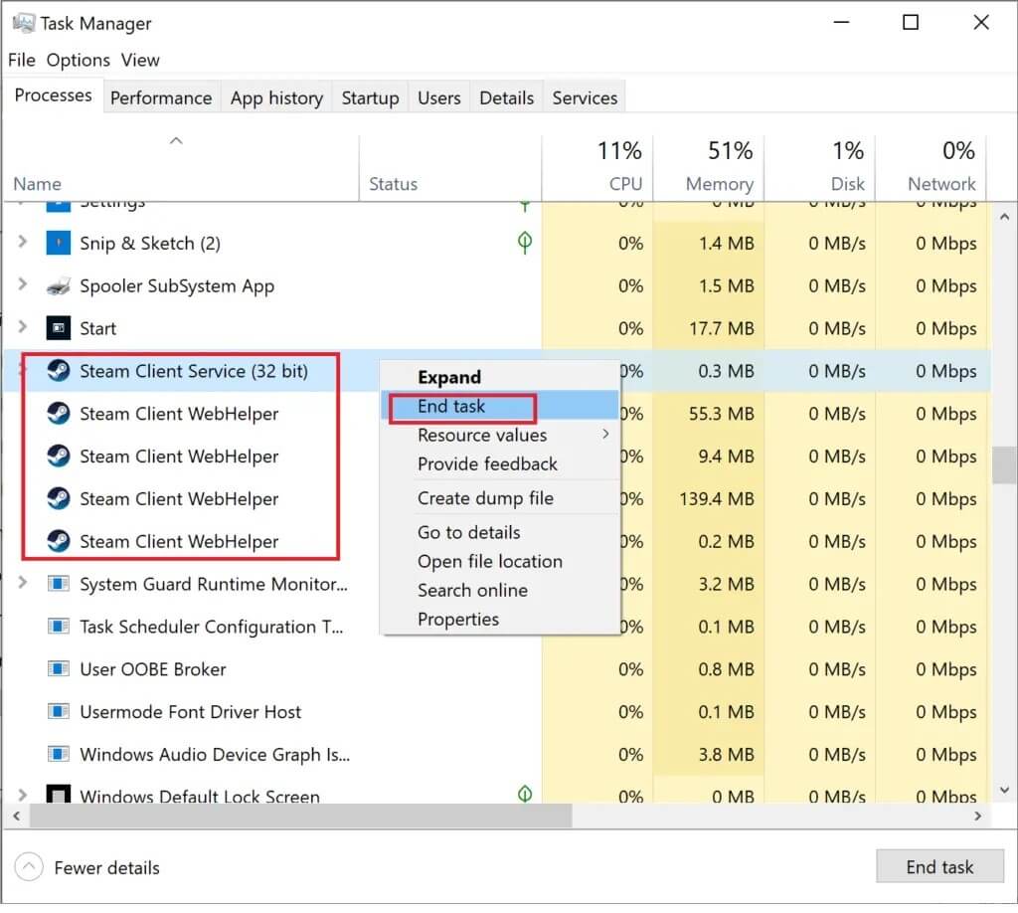The width and height of the screenshot is (1018, 913).
Task: Expand the System Guard Runtime Monitor group
Action: (x=23, y=585)
